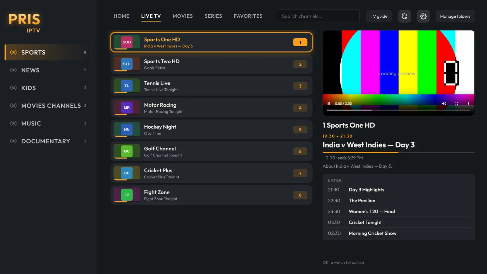
Task: Click the Manage folders button
Action: [455, 16]
